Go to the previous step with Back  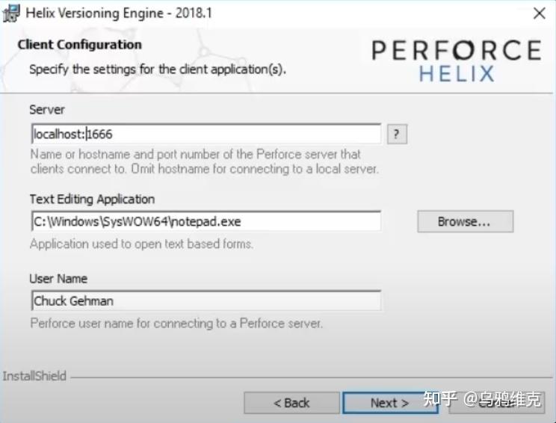click(x=291, y=403)
